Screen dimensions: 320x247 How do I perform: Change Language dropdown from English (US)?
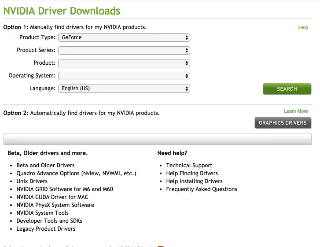pos(124,88)
